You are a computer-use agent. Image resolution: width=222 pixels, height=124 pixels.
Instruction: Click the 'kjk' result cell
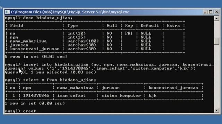[152, 96]
